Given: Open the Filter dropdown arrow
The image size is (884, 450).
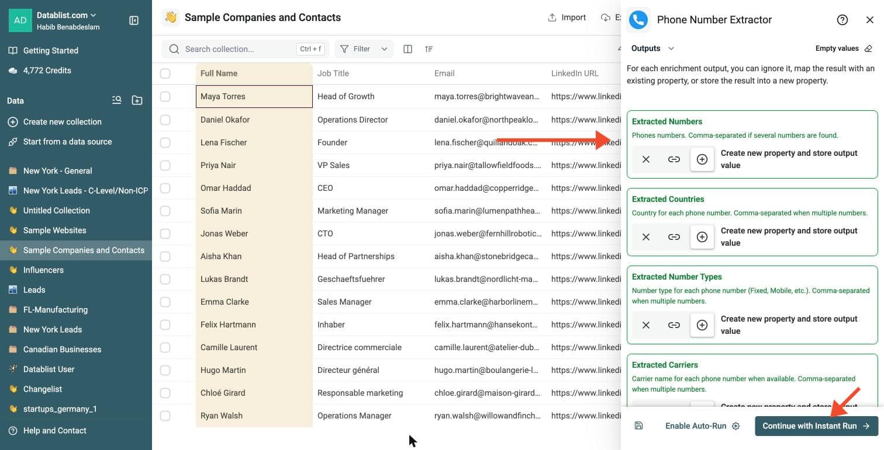Looking at the screenshot, I should coord(384,49).
